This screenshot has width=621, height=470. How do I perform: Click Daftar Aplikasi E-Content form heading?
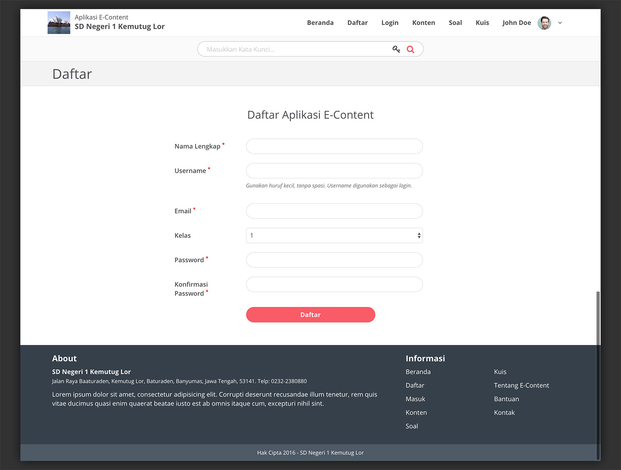[310, 115]
